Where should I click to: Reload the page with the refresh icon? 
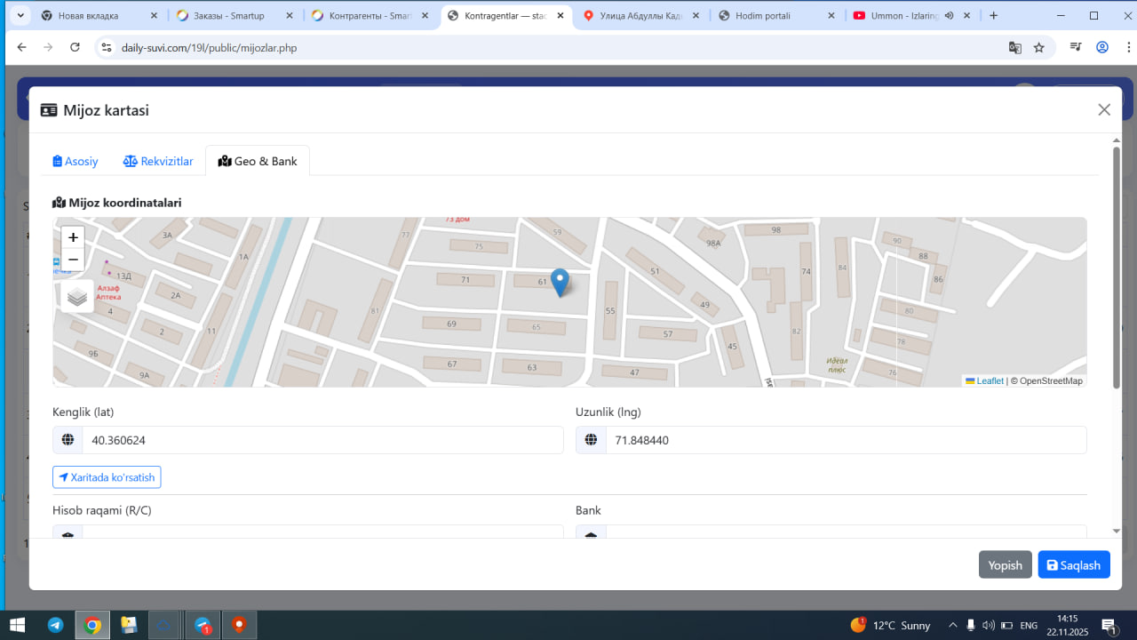(x=75, y=47)
